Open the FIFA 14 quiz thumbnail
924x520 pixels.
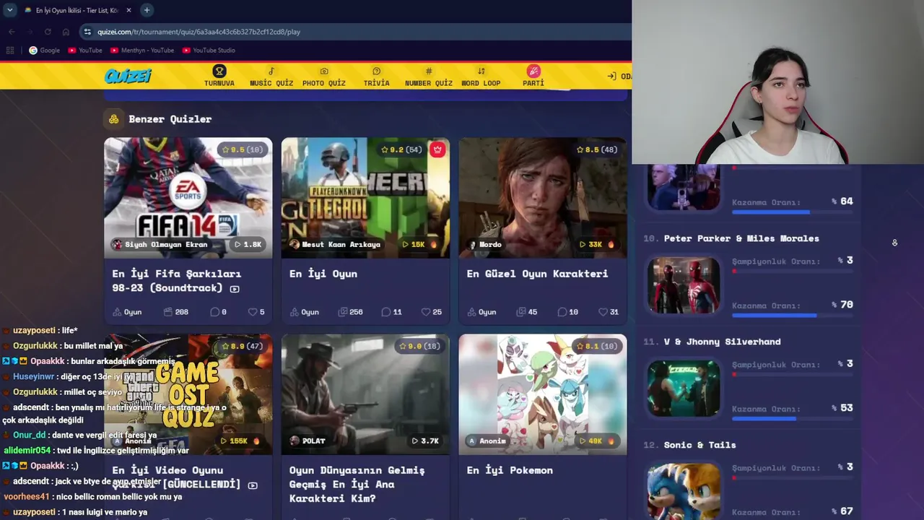coord(188,198)
